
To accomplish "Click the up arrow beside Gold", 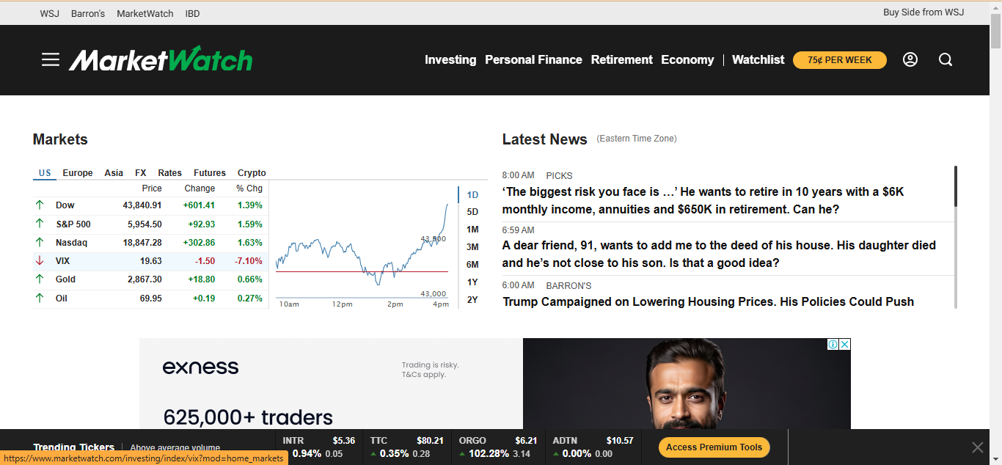I will point(40,279).
